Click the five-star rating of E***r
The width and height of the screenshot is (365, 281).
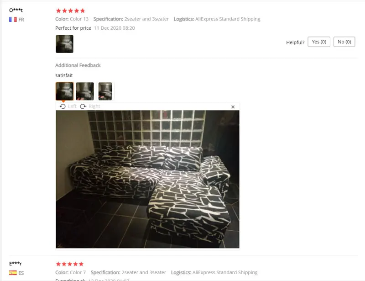[70, 264]
